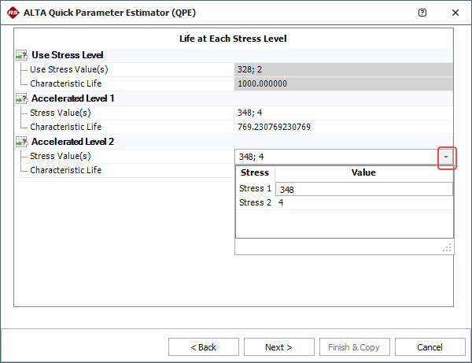
Task: Click the Accelerated Level 2 Stress Value(s) combo box
Action: coord(336,157)
